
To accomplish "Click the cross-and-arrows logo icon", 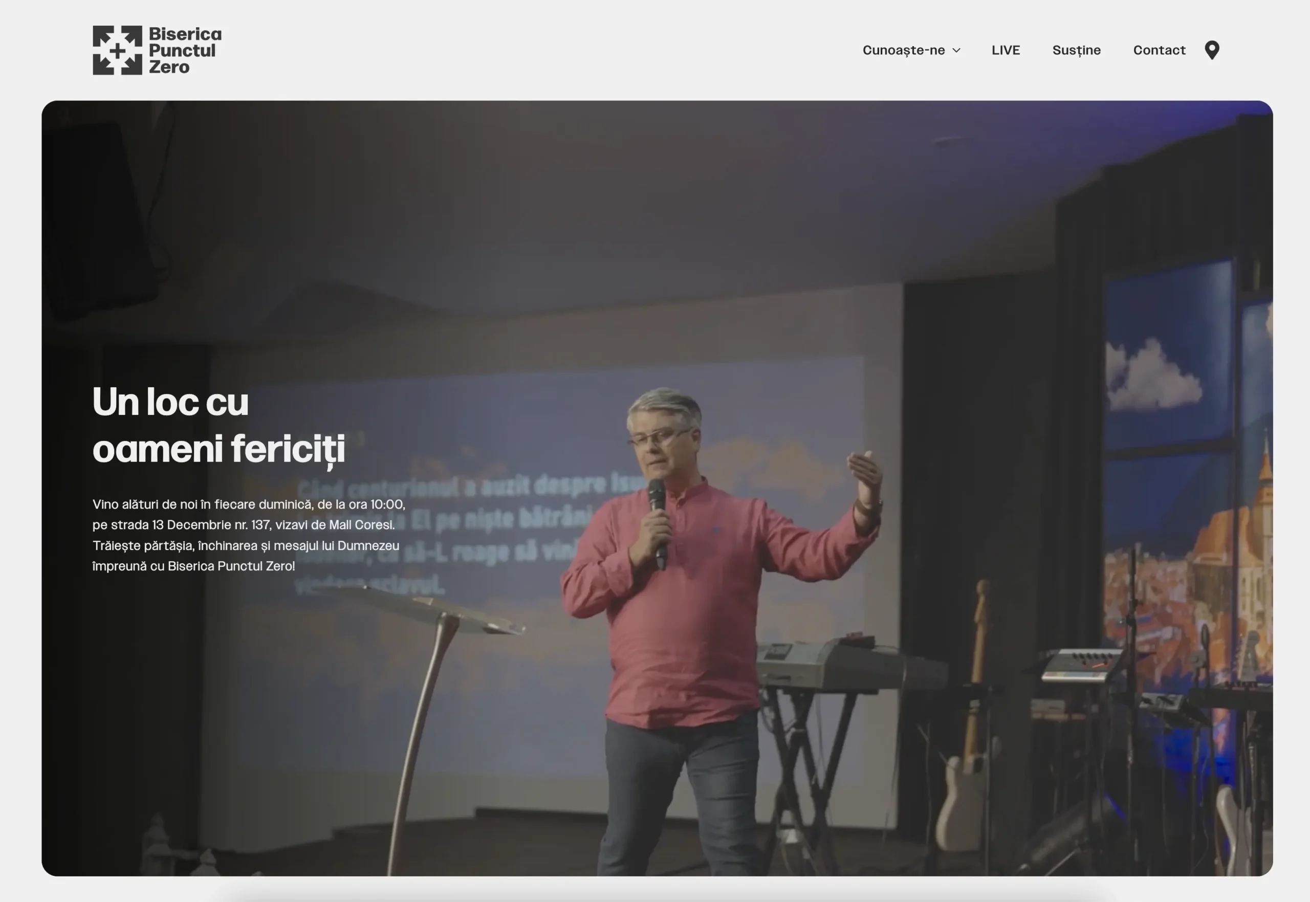I will (117, 50).
